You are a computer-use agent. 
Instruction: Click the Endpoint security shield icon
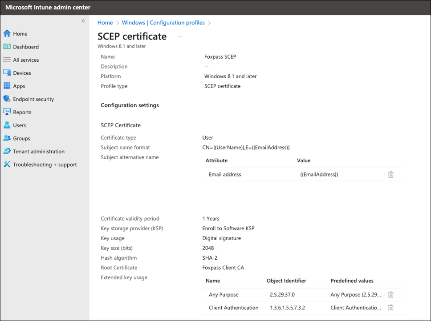[7, 99]
